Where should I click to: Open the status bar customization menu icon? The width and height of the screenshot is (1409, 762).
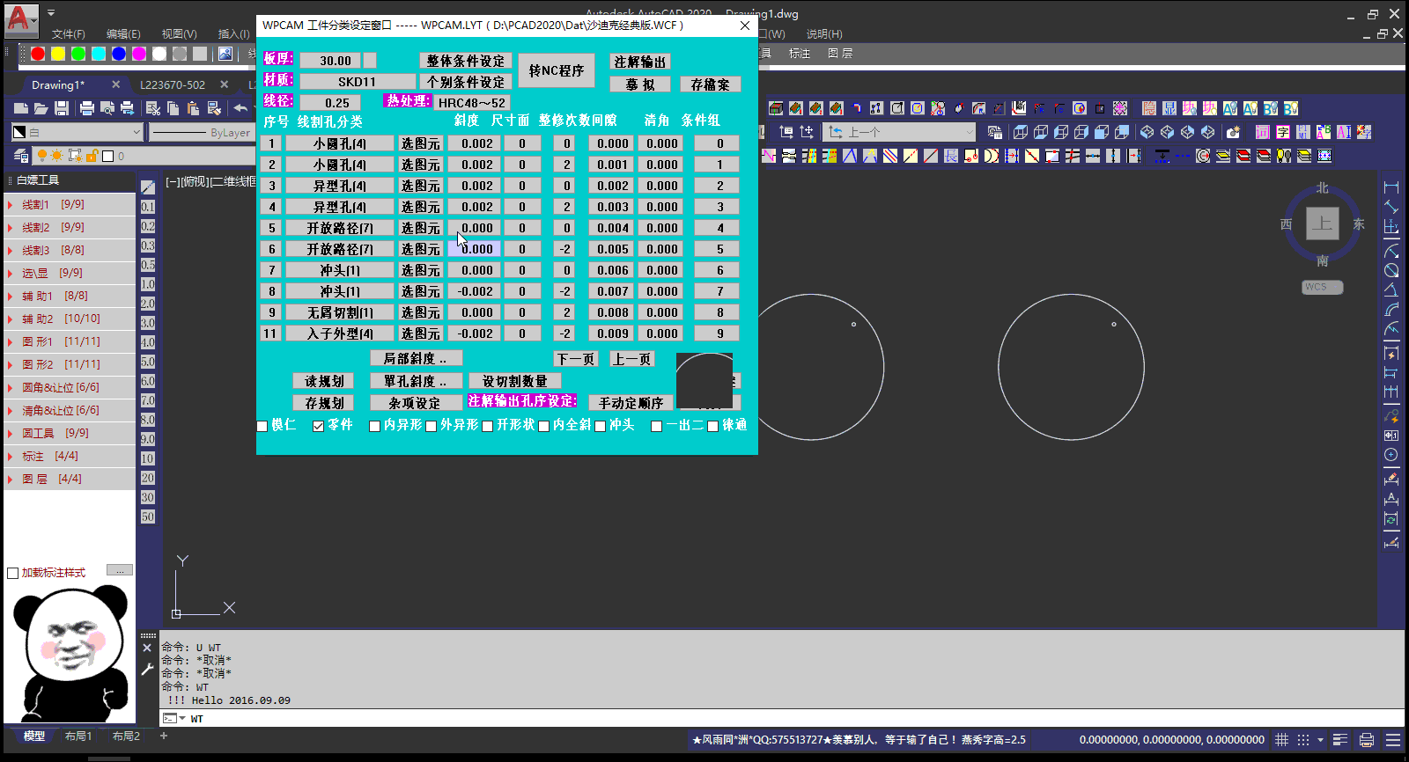(x=1393, y=740)
